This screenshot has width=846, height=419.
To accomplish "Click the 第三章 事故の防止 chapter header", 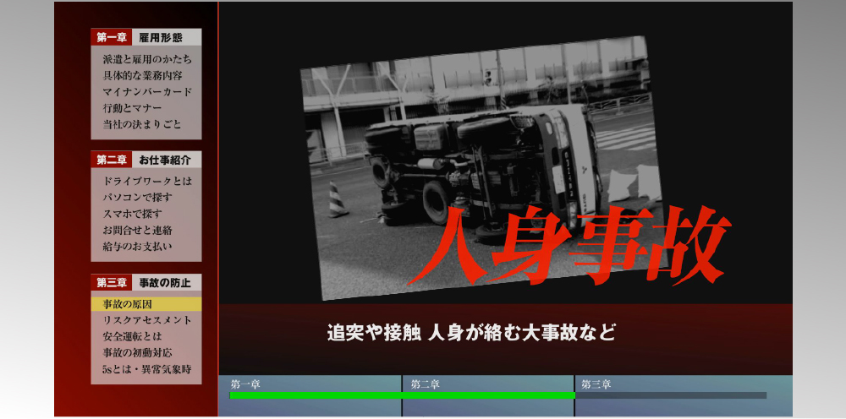I will pyautogui.click(x=146, y=282).
